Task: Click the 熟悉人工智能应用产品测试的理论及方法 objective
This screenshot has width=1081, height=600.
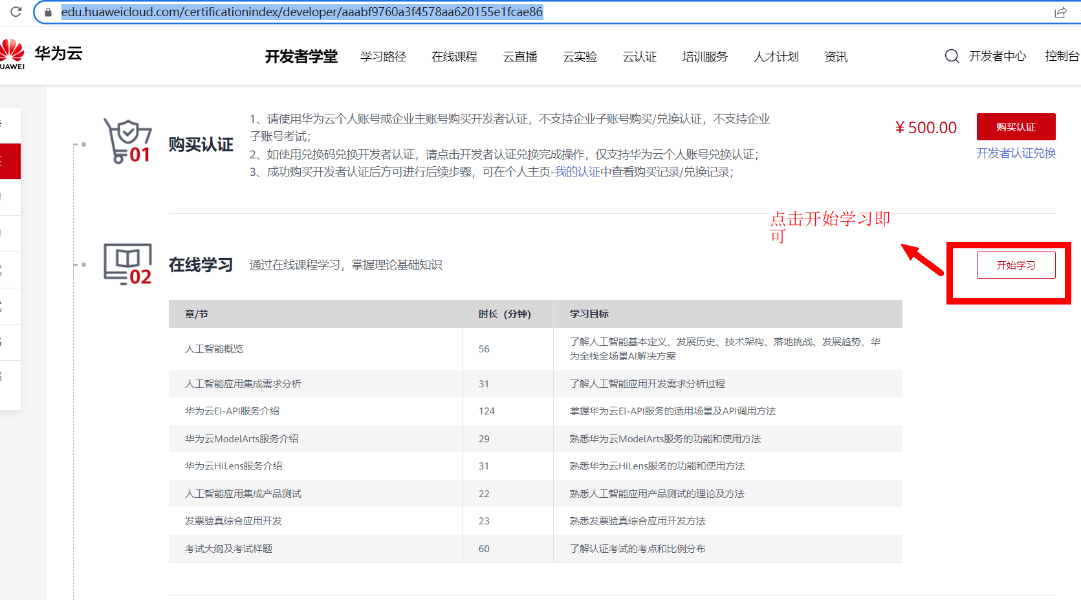Action: coord(657,494)
